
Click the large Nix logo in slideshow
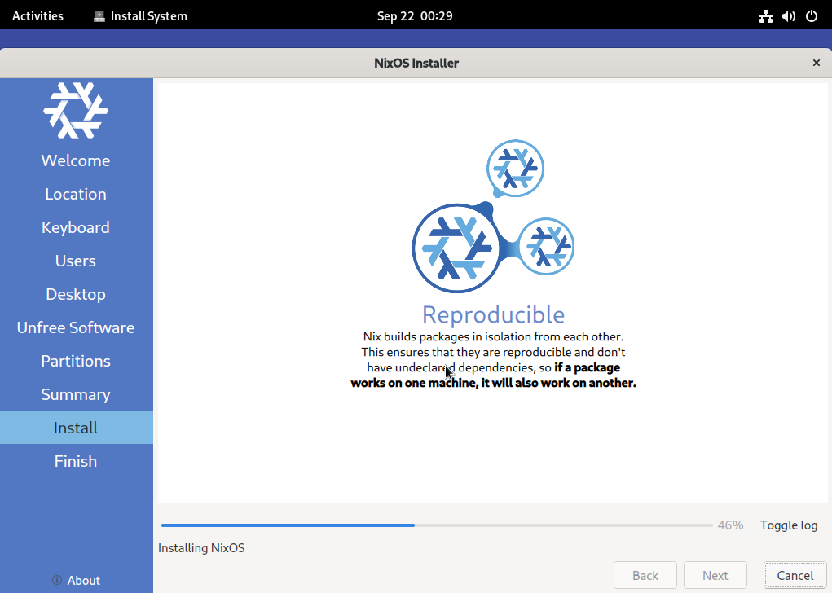(x=455, y=248)
